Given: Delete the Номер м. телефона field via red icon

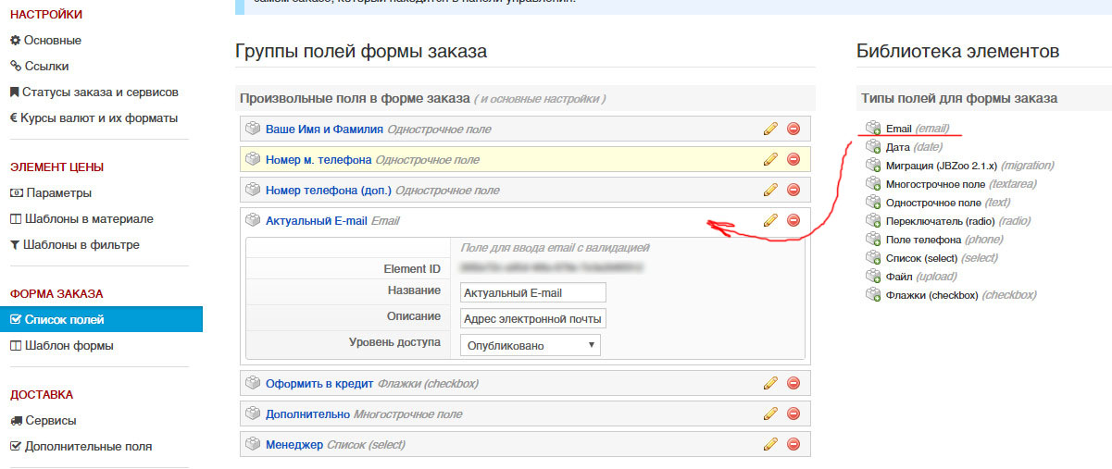Looking at the screenshot, I should pos(793,160).
